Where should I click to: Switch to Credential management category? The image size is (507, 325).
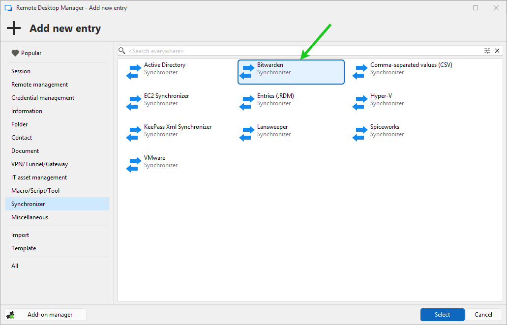(x=43, y=98)
